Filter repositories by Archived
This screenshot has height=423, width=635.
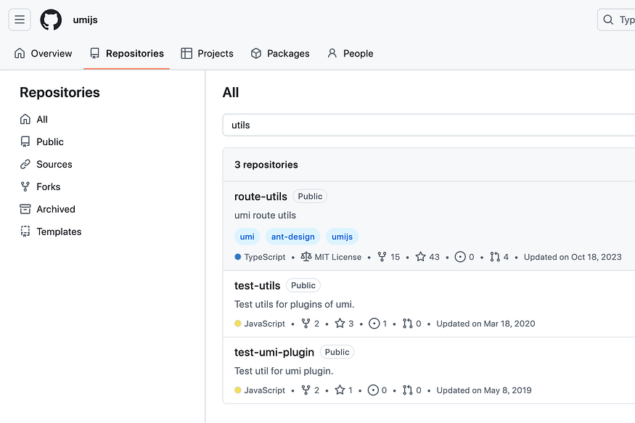56,209
